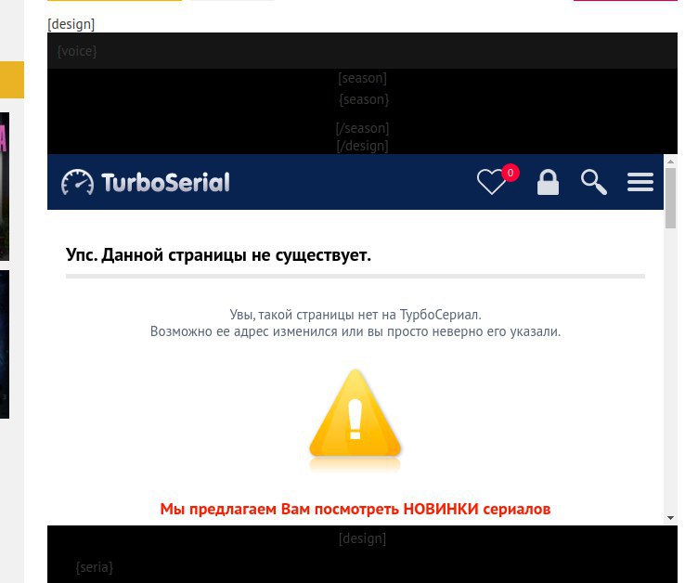Viewport: 698px width, 583px height.
Task: Open the lower dark poster thumbnail at left
Action: click(5, 344)
